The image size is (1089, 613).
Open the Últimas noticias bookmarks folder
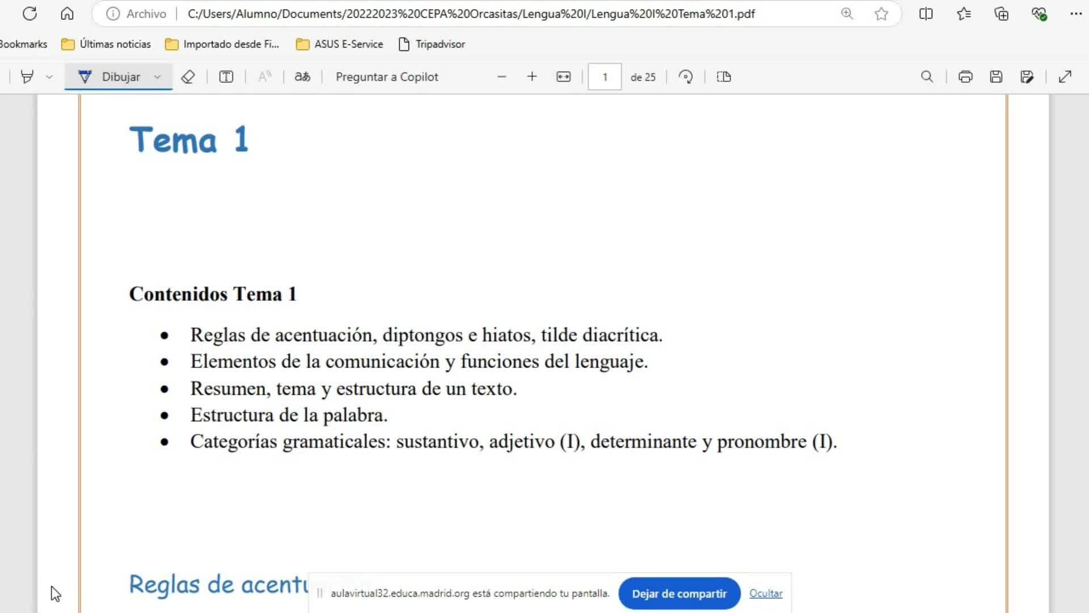[106, 44]
